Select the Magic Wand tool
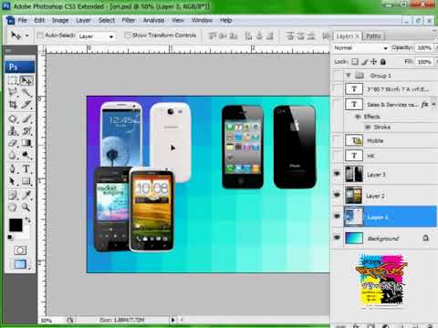The height and width of the screenshot is (328, 438). coord(26,92)
